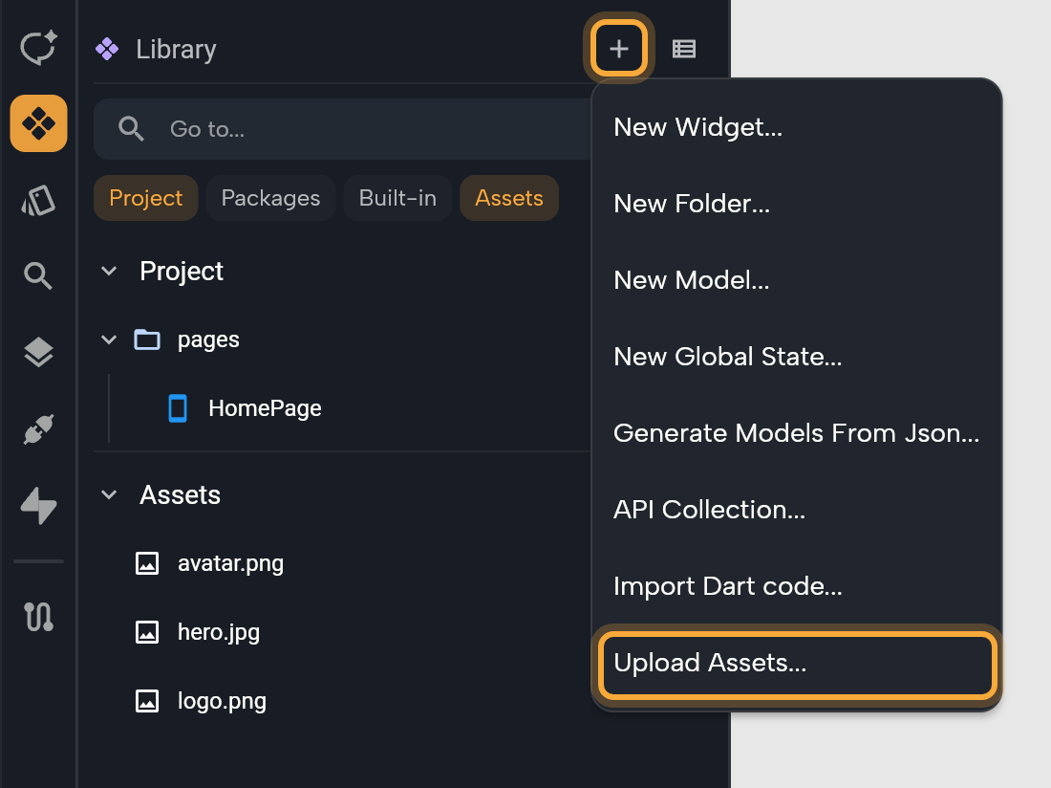Viewport: 1051px width, 788px height.
Task: Click the Project section heading
Action: 182,271
